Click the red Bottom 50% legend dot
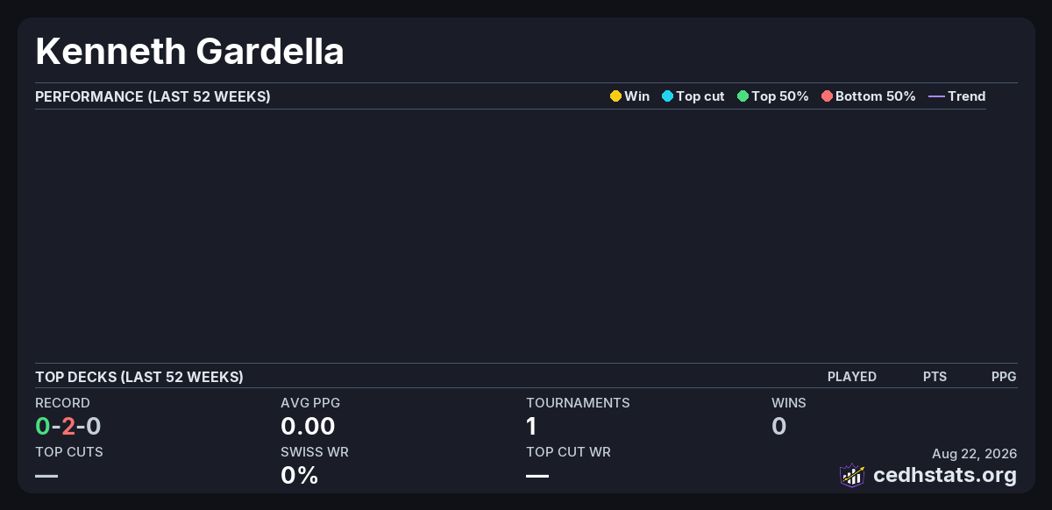The width and height of the screenshot is (1052, 510). 827,96
